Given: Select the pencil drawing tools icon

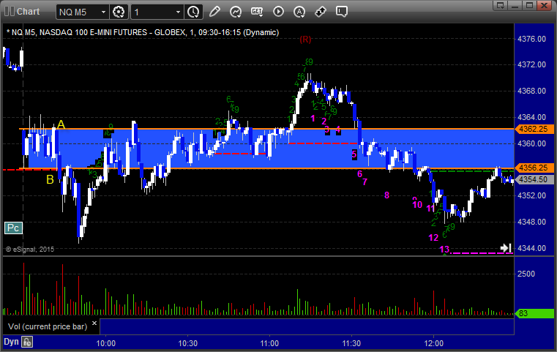Looking at the screenshot, I should pos(214,12).
